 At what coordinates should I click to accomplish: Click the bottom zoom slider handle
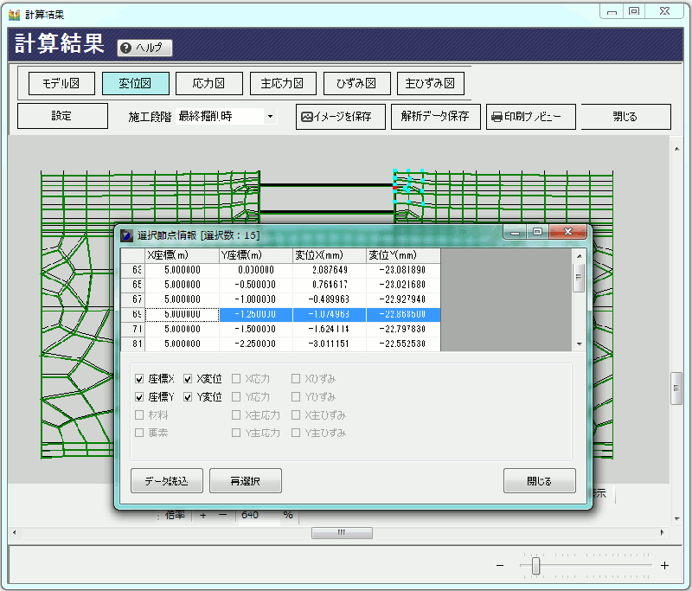535,565
